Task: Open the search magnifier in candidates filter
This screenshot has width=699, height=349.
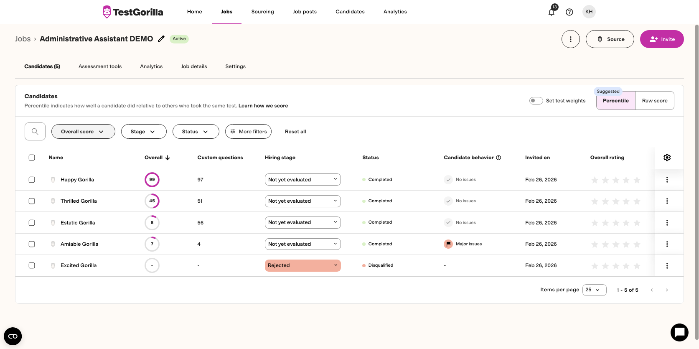Action: click(x=35, y=132)
